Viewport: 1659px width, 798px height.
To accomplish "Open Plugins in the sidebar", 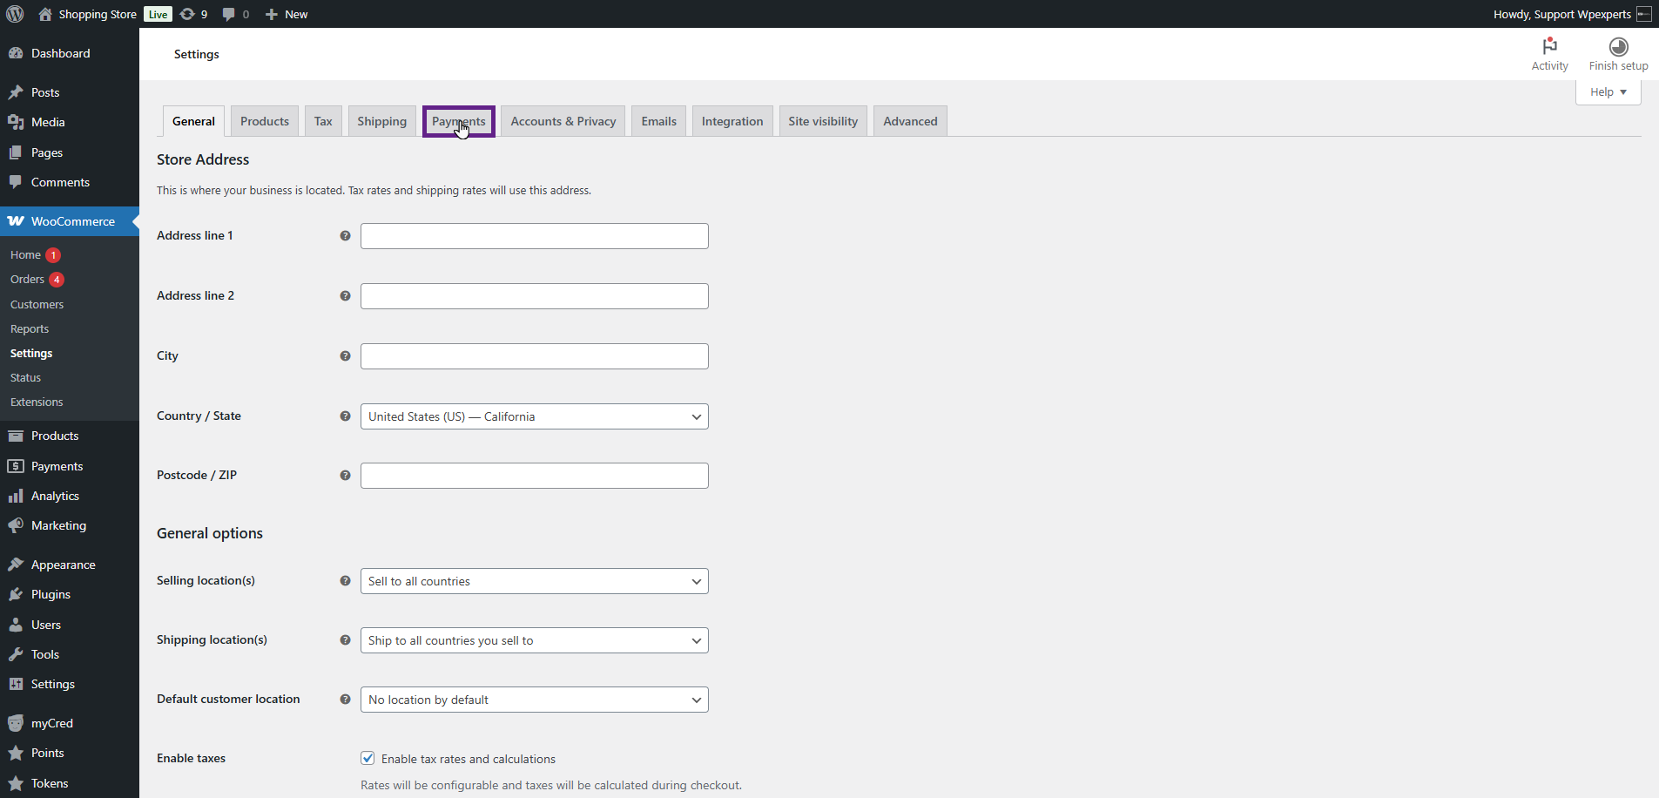I will tap(51, 594).
